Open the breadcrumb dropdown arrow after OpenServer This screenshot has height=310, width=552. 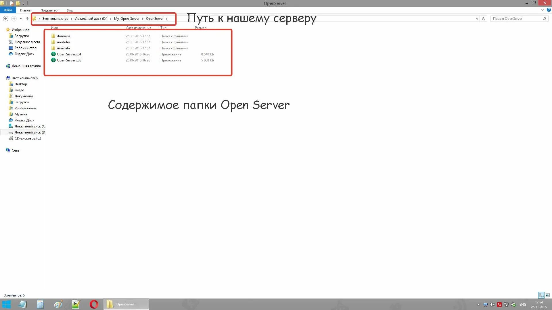pos(167,18)
